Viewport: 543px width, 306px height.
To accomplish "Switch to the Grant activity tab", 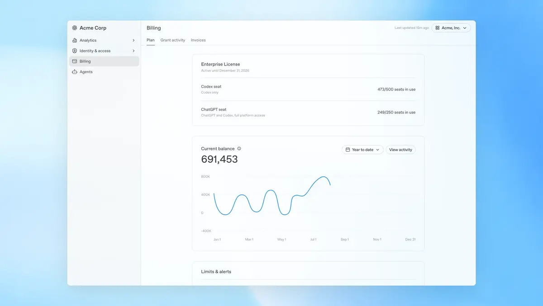I will [x=173, y=40].
